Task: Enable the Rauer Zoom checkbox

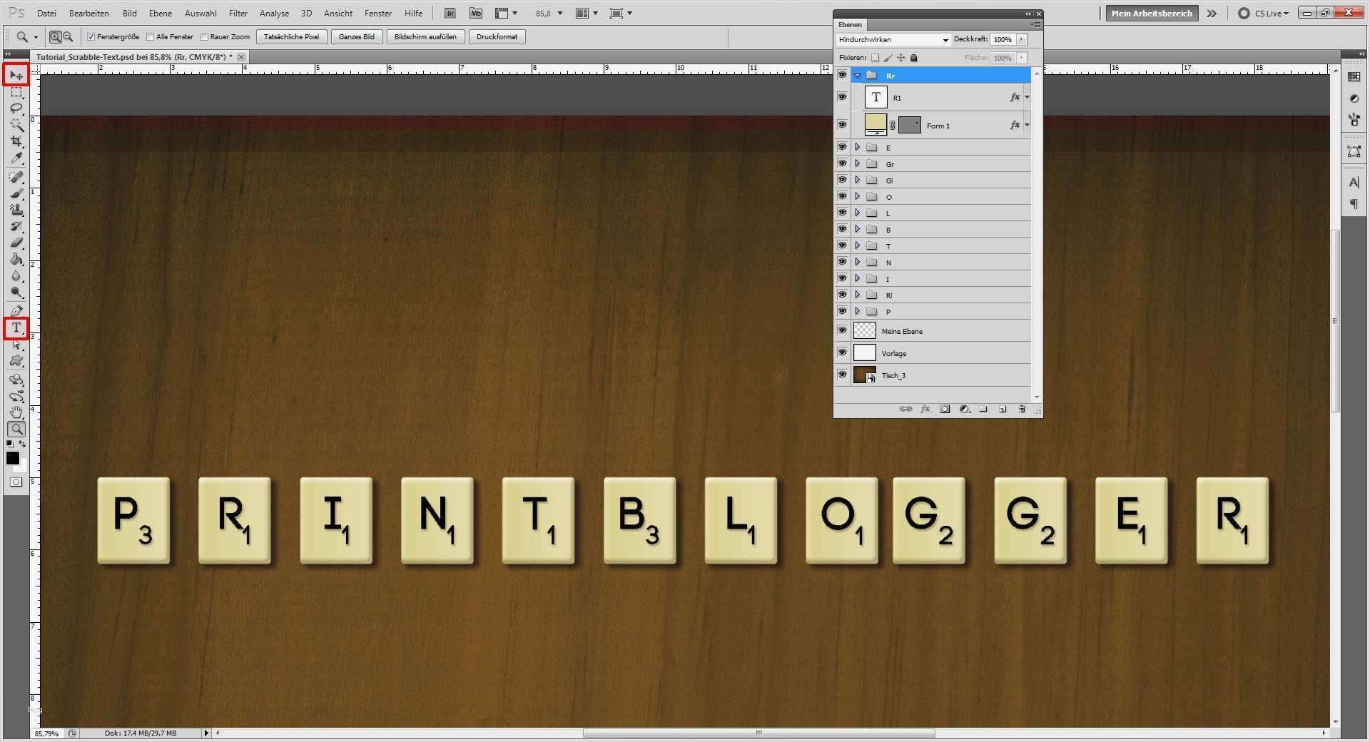Action: [204, 36]
